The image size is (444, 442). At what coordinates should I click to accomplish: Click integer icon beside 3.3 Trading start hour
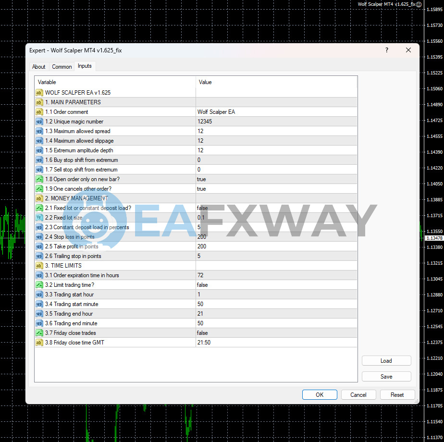39,295
